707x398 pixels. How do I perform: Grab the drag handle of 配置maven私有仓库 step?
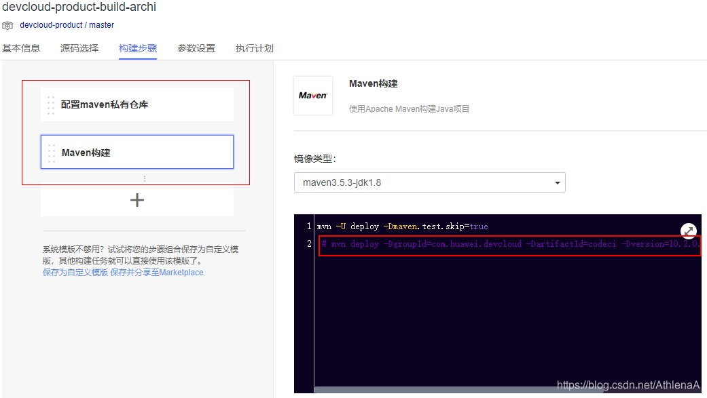51,105
